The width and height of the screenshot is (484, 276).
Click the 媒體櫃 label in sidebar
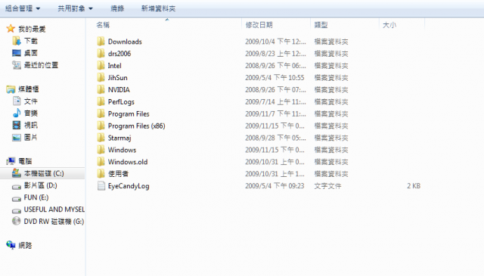(x=29, y=89)
